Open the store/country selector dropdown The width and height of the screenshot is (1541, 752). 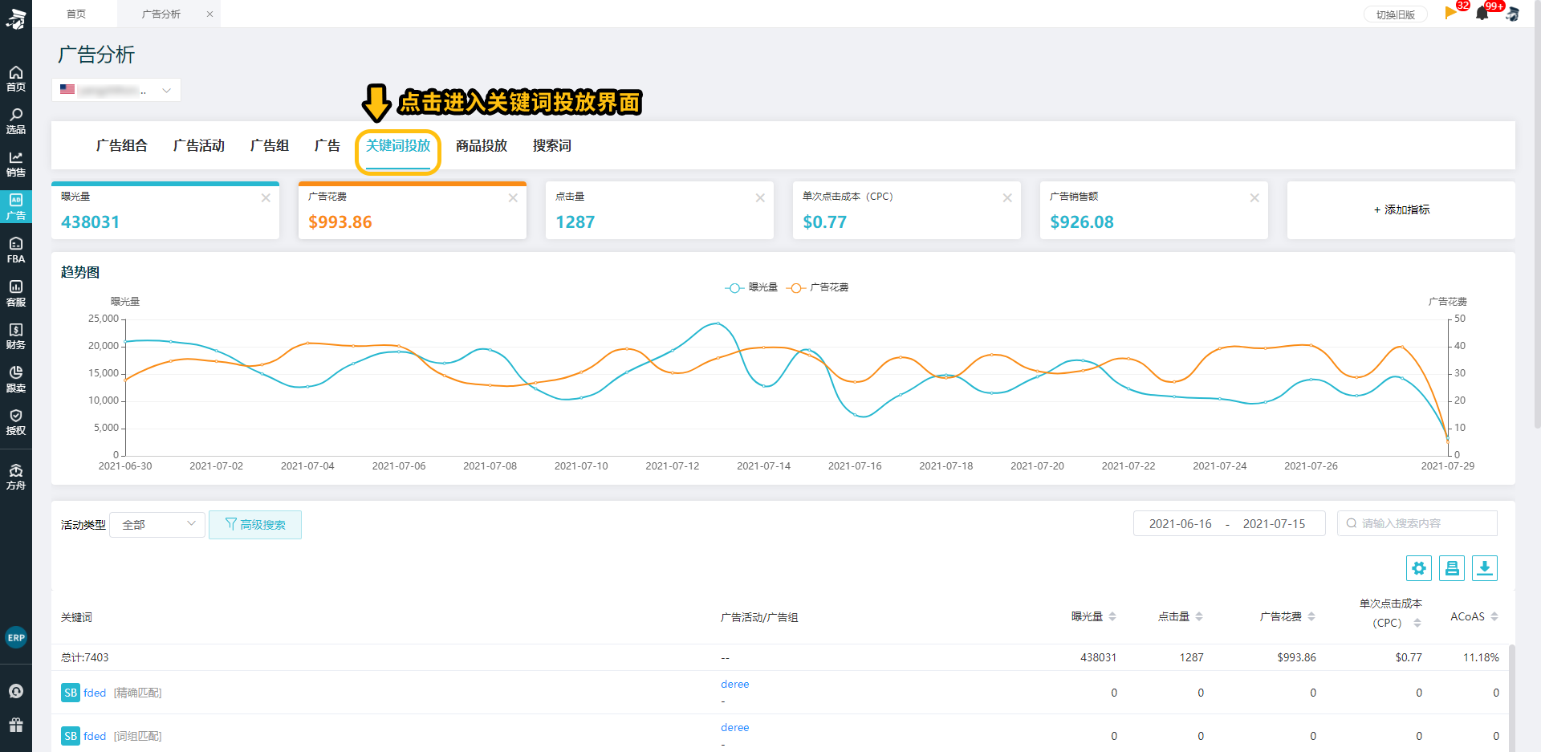pyautogui.click(x=116, y=90)
